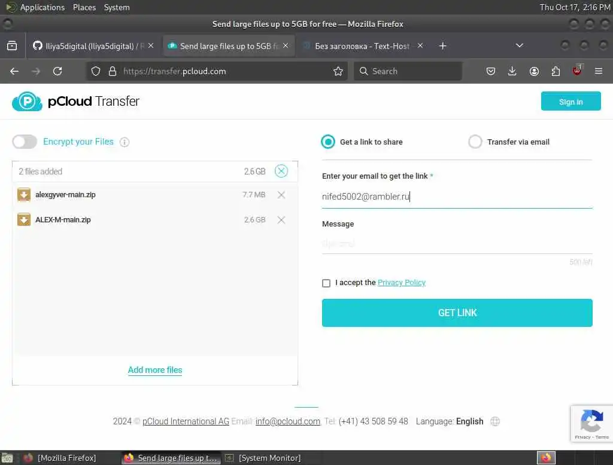Switch to Send large files taskbar window
This screenshot has width=613, height=465.
tap(171, 458)
